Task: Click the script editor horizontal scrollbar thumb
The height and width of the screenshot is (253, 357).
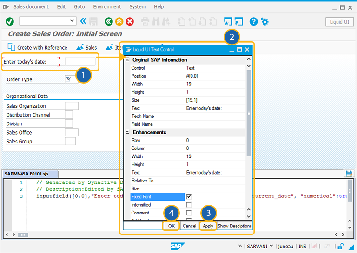Action: [23, 234]
